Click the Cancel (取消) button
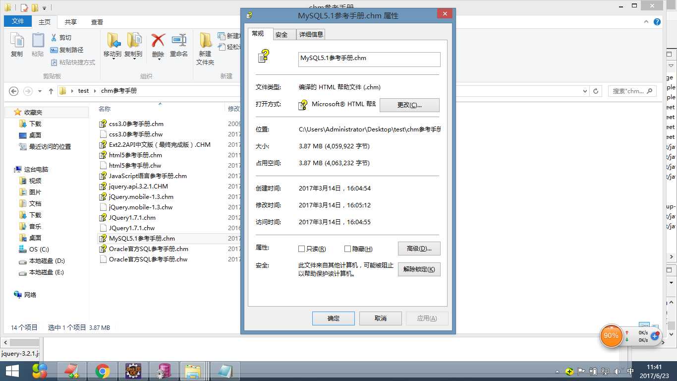Screen dimensions: 677x381 point(381,318)
